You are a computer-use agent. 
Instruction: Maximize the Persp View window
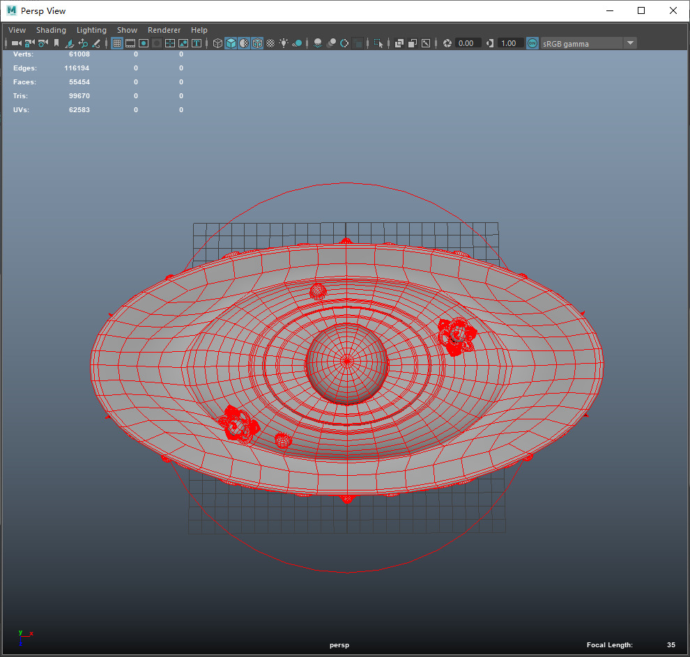(641, 10)
